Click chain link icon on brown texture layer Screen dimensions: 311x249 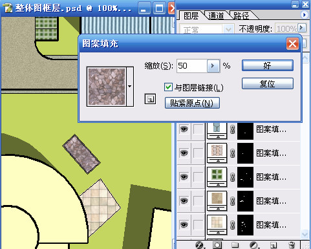coord(232,201)
